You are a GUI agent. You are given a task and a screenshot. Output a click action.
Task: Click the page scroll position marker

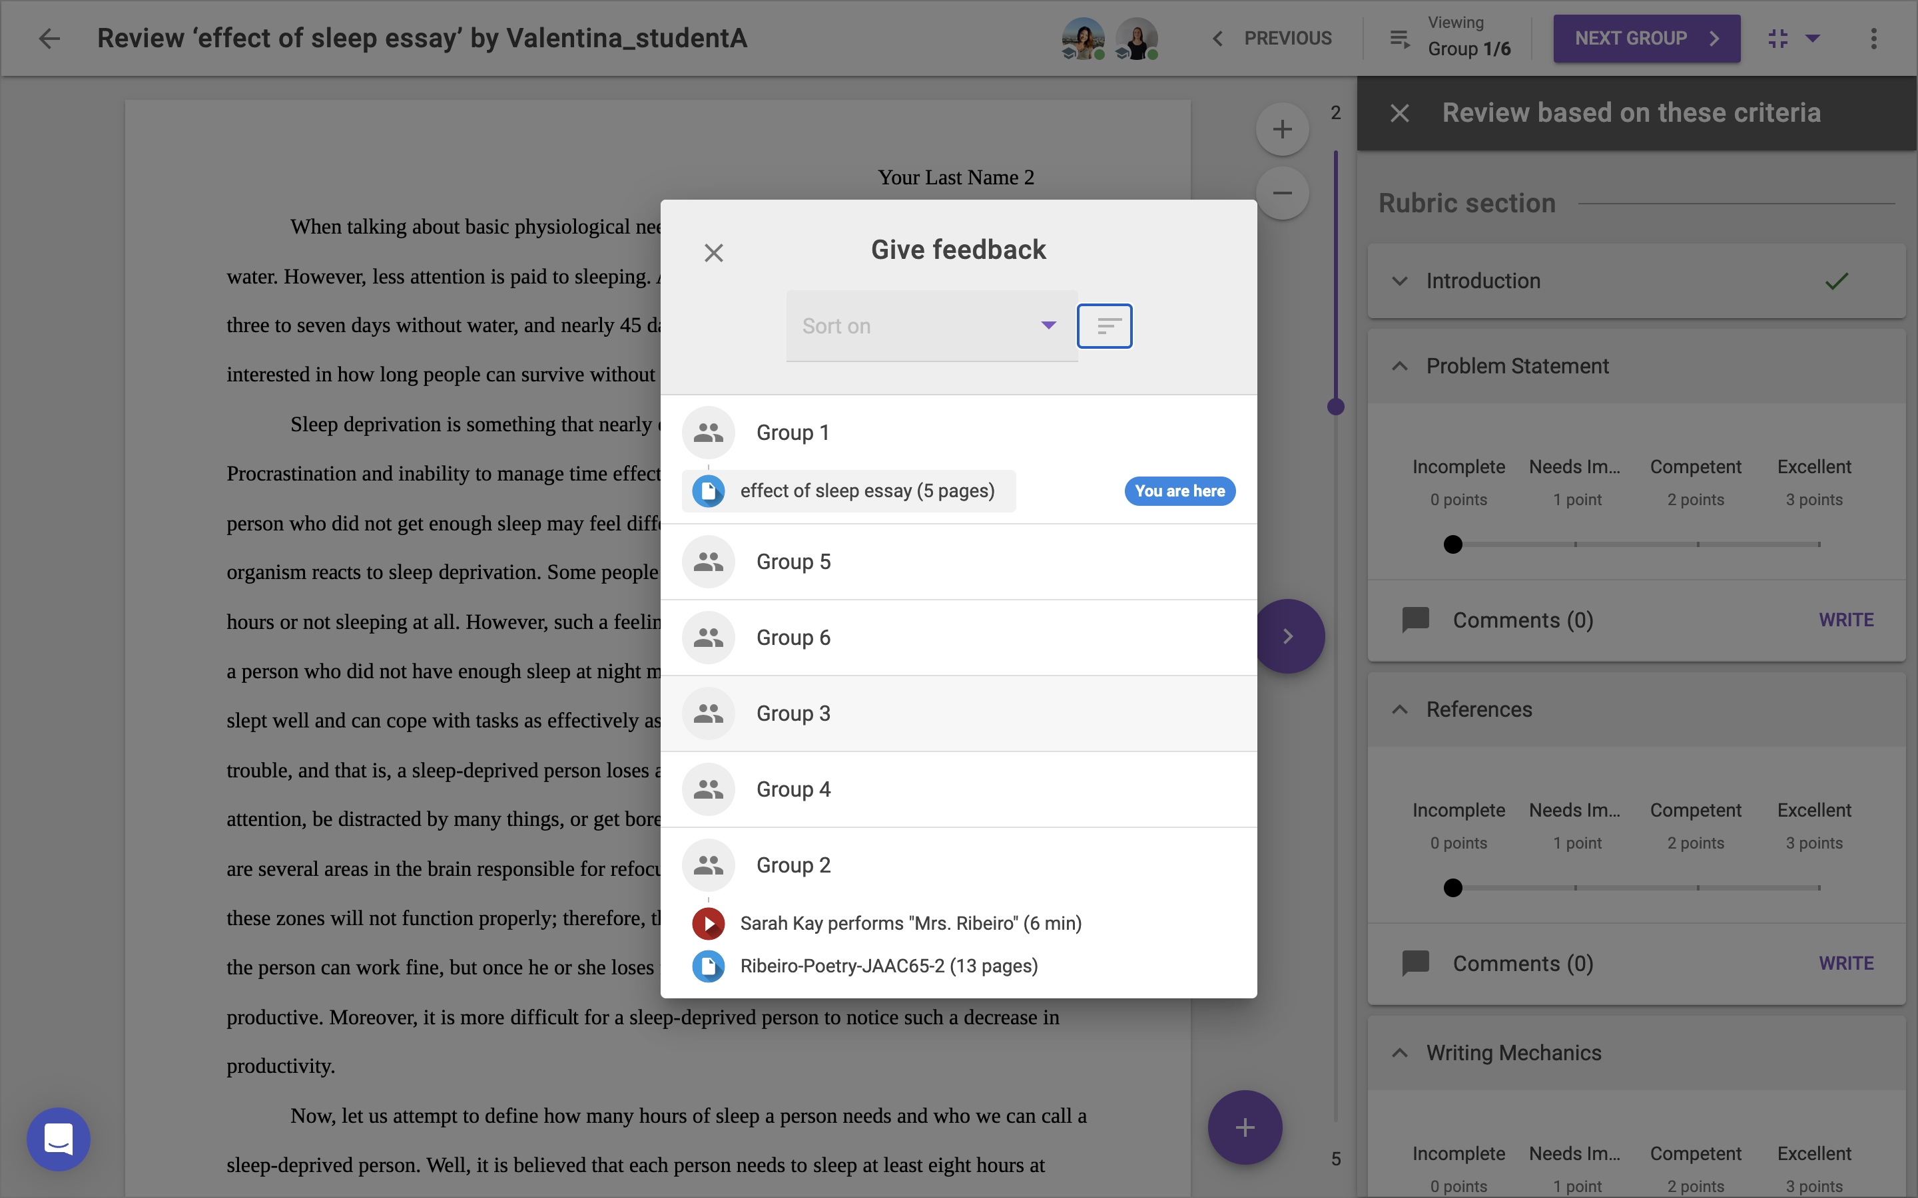[x=1335, y=407]
